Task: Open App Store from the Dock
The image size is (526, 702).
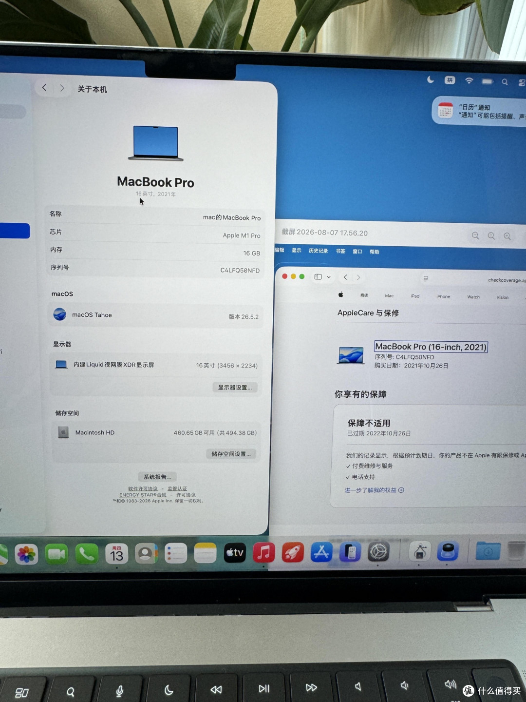Action: [x=321, y=552]
